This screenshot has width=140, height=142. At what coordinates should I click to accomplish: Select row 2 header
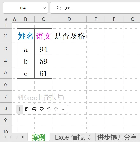(x=6, y=35)
